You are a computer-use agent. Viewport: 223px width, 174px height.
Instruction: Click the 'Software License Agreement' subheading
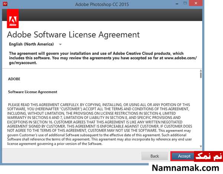pyautogui.click(x=33, y=92)
